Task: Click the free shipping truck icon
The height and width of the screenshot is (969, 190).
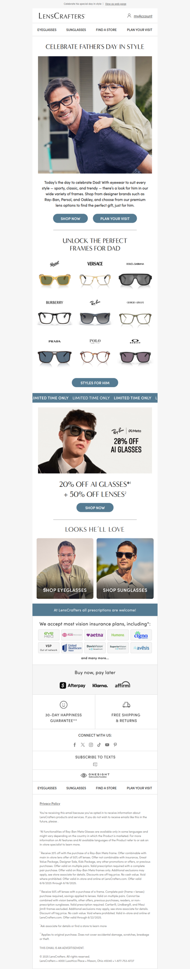Action: (126, 704)
